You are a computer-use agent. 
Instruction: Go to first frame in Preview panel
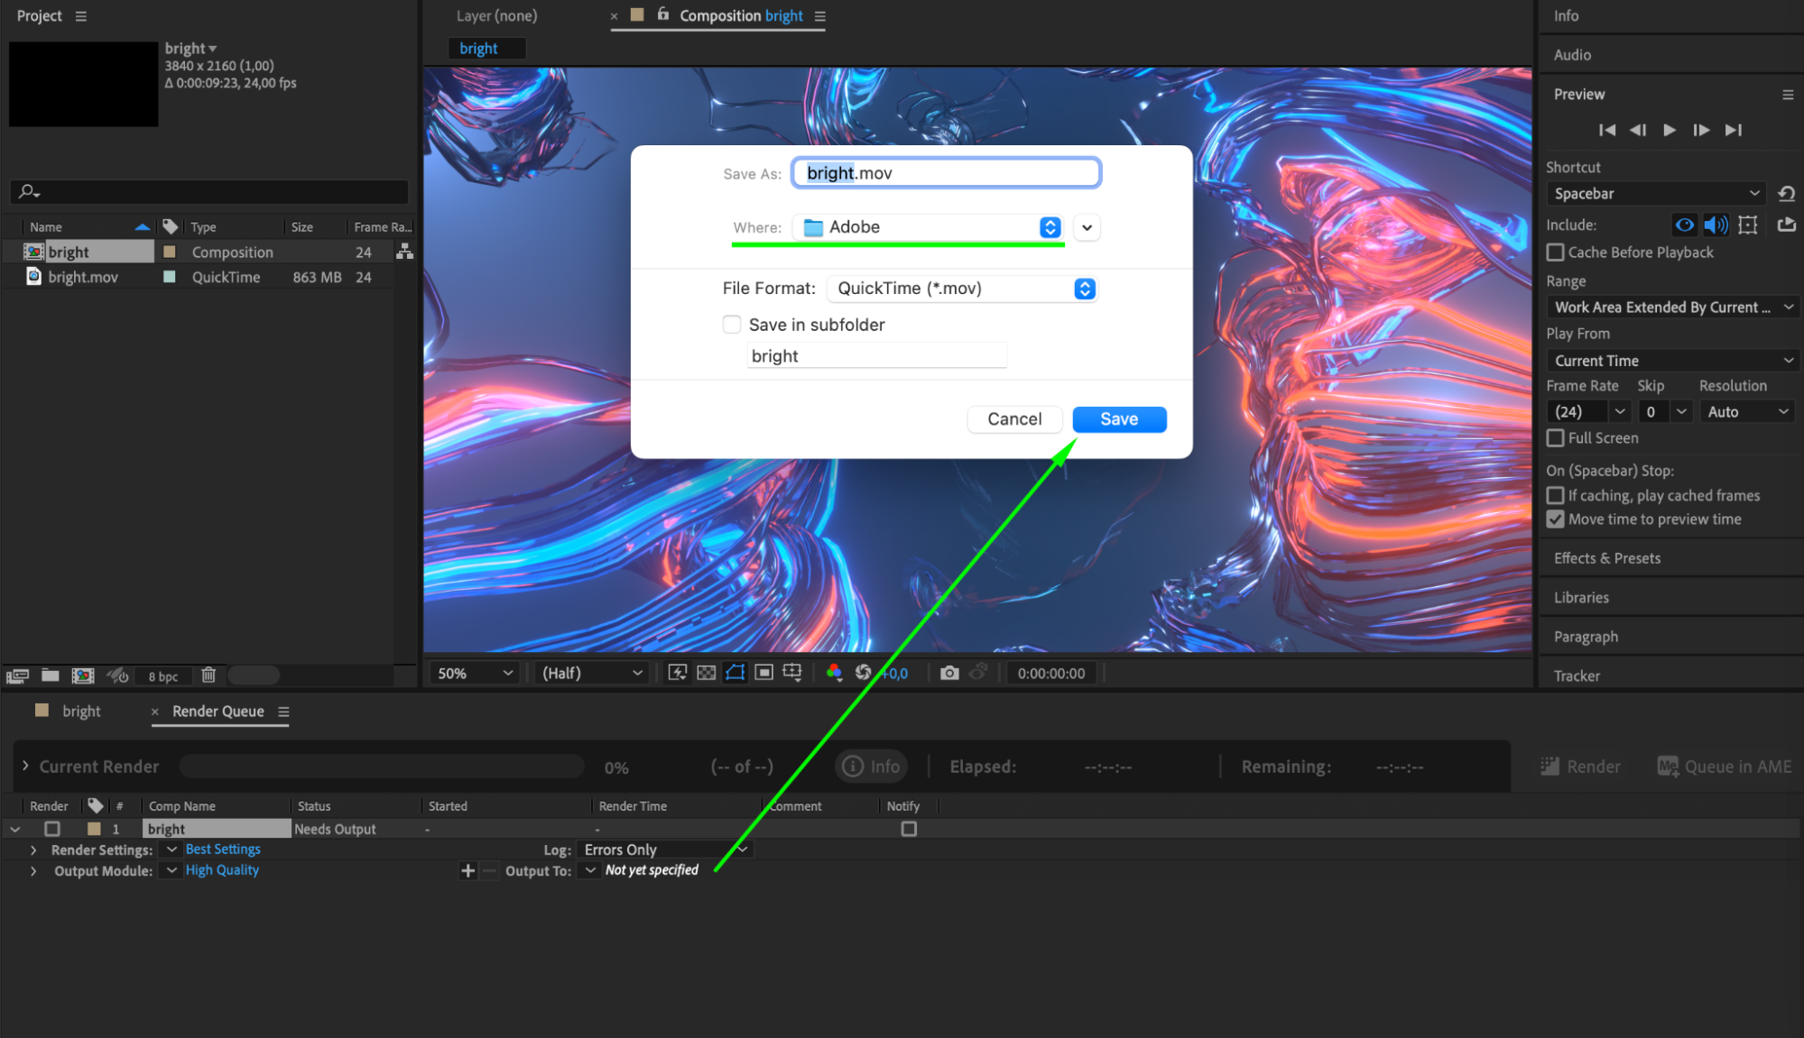coord(1607,130)
